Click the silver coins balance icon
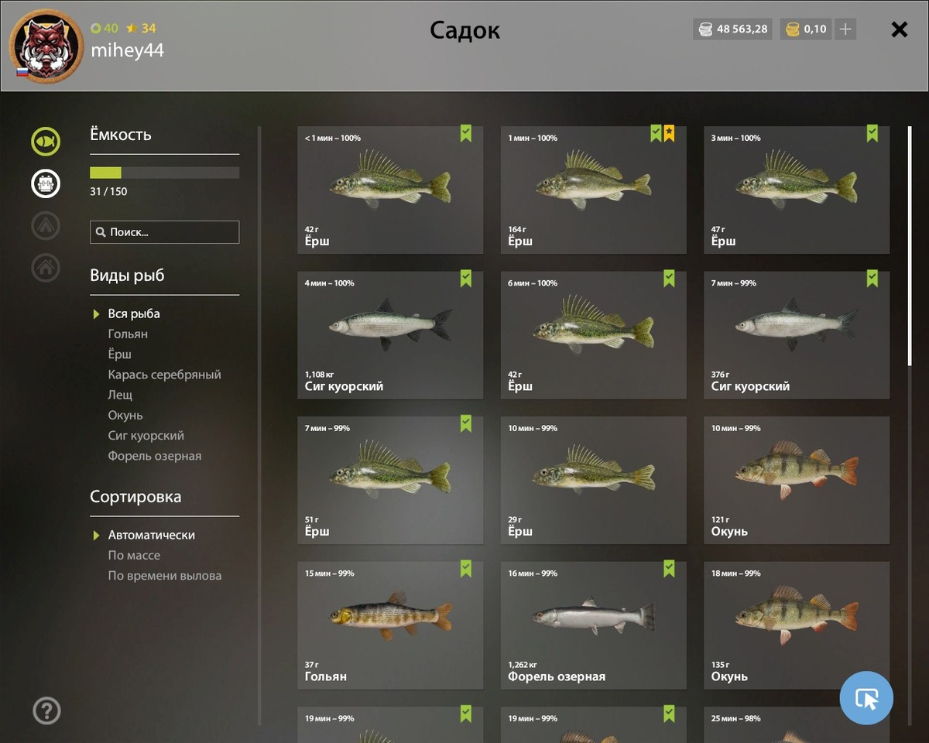This screenshot has width=929, height=743. tap(705, 29)
